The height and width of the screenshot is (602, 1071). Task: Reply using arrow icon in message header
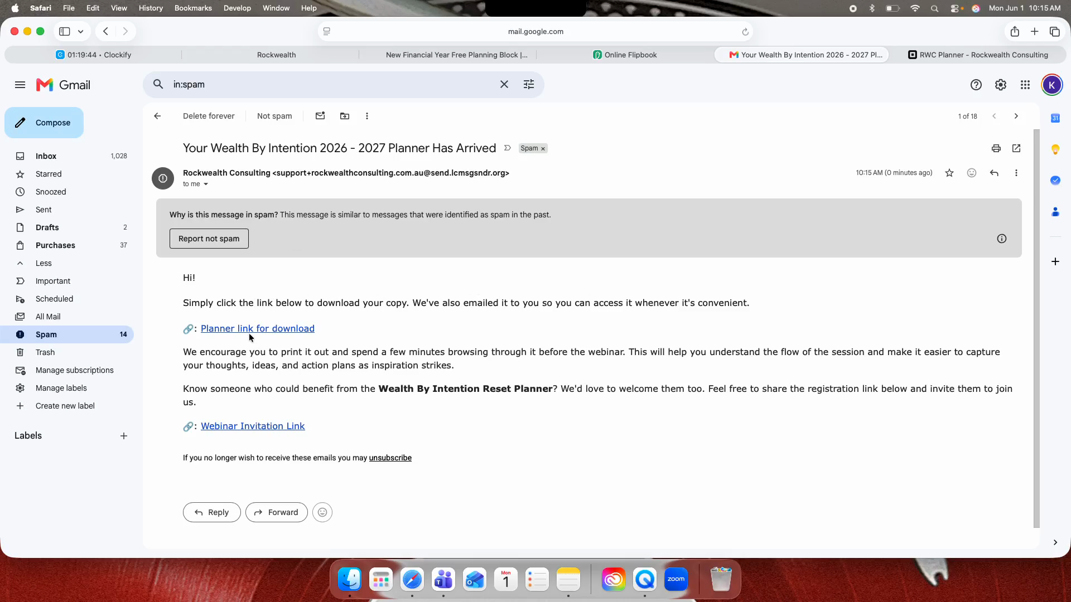pyautogui.click(x=993, y=173)
